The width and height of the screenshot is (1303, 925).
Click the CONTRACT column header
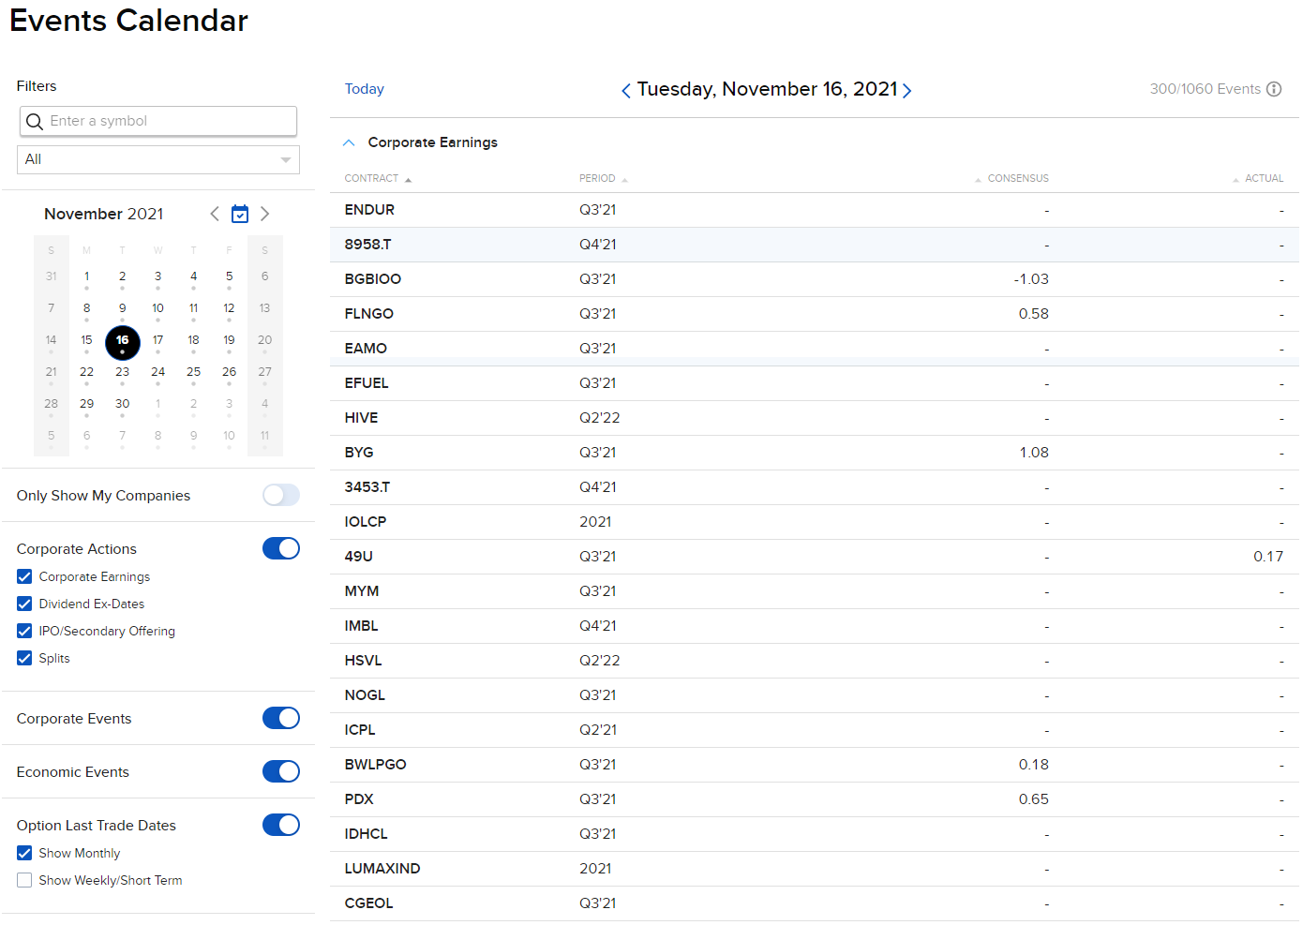pos(371,178)
